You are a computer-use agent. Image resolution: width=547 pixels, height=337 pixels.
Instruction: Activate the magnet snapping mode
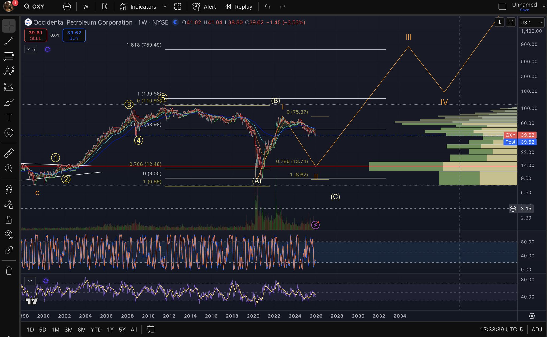tap(9, 189)
